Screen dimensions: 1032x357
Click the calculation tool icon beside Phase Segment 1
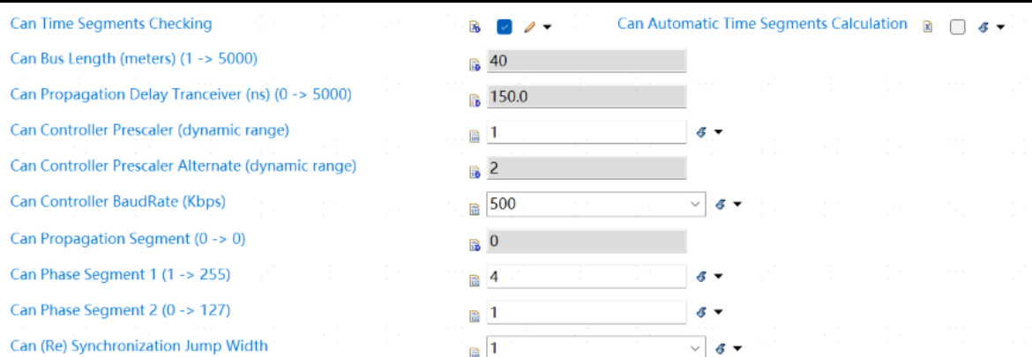click(x=701, y=276)
